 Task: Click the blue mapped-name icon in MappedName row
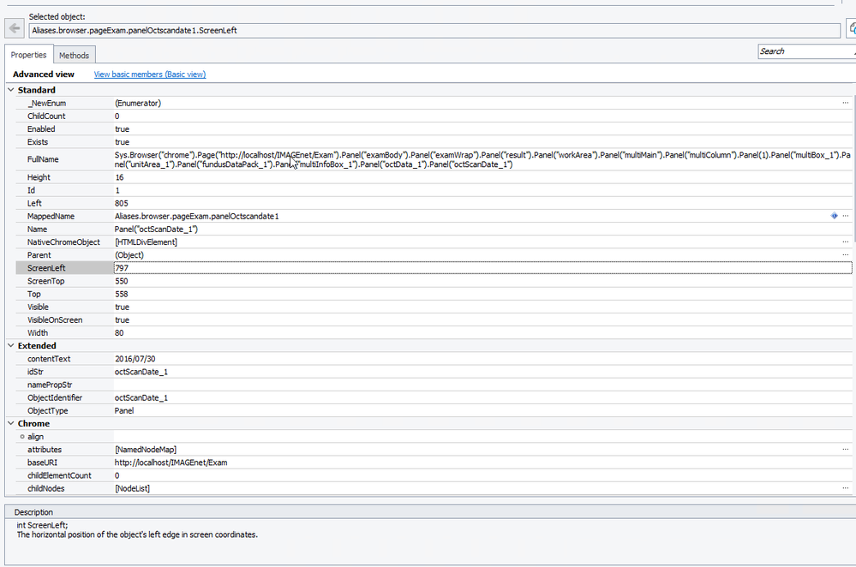point(834,217)
